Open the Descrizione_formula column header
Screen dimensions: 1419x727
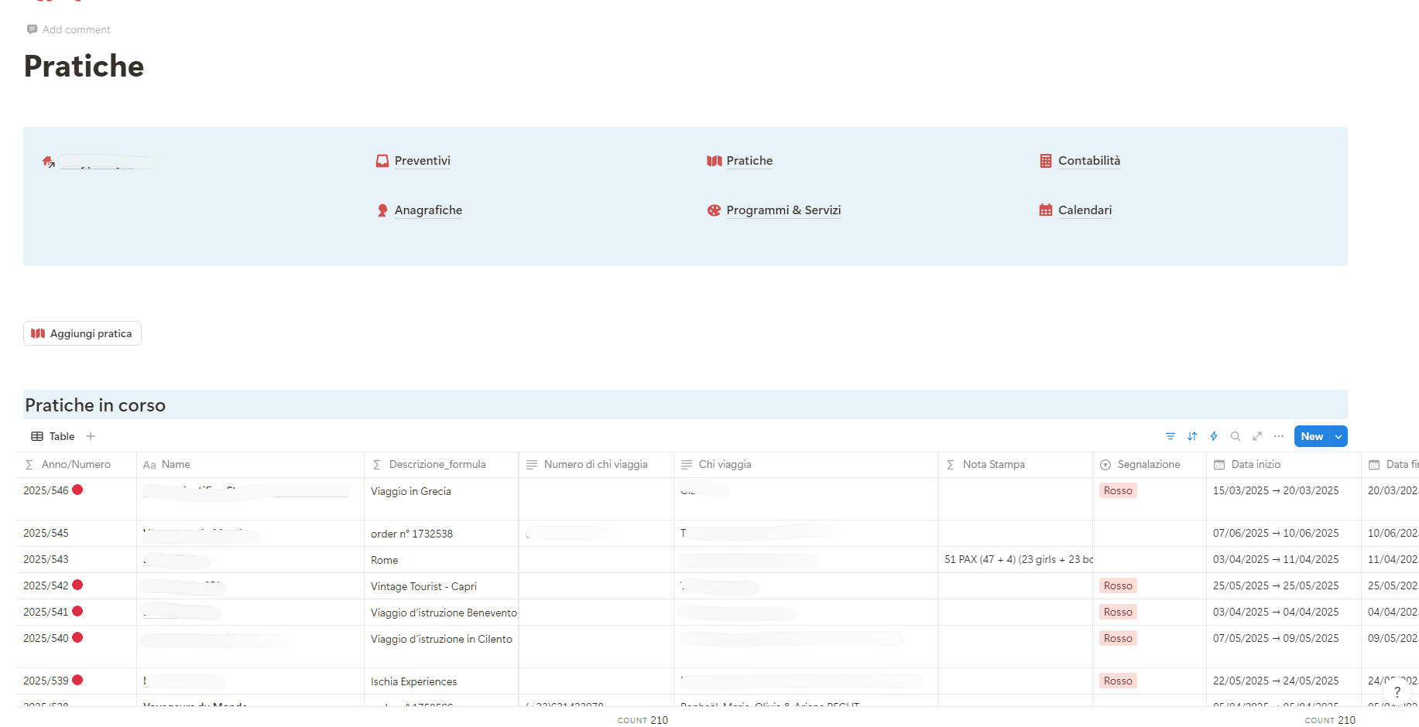441,465
